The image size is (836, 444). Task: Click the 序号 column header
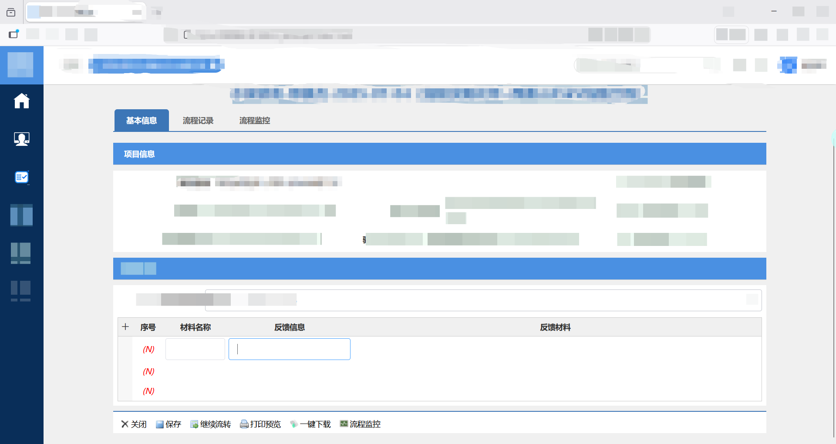148,327
